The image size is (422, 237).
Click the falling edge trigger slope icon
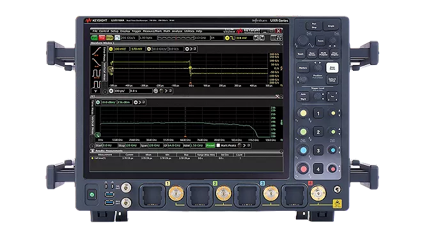(232, 38)
